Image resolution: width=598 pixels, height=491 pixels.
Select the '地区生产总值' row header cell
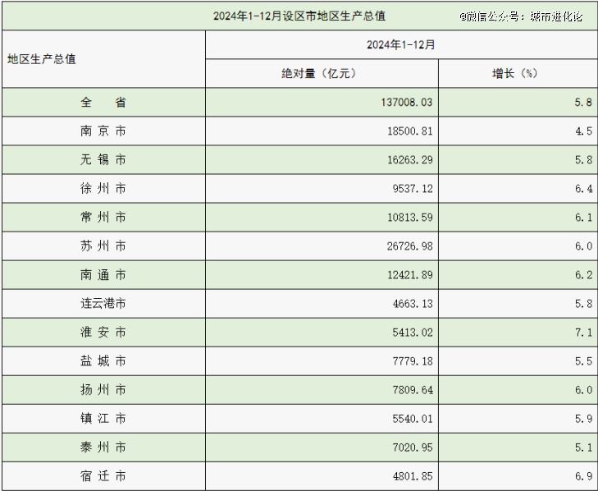click(x=41, y=59)
